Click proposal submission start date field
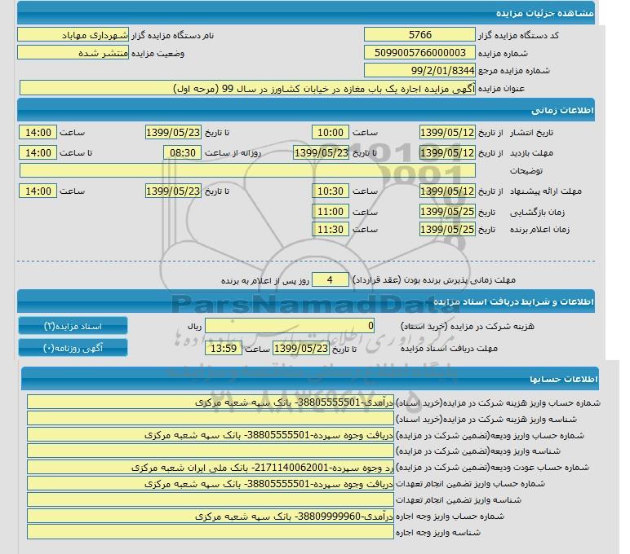 (447, 191)
